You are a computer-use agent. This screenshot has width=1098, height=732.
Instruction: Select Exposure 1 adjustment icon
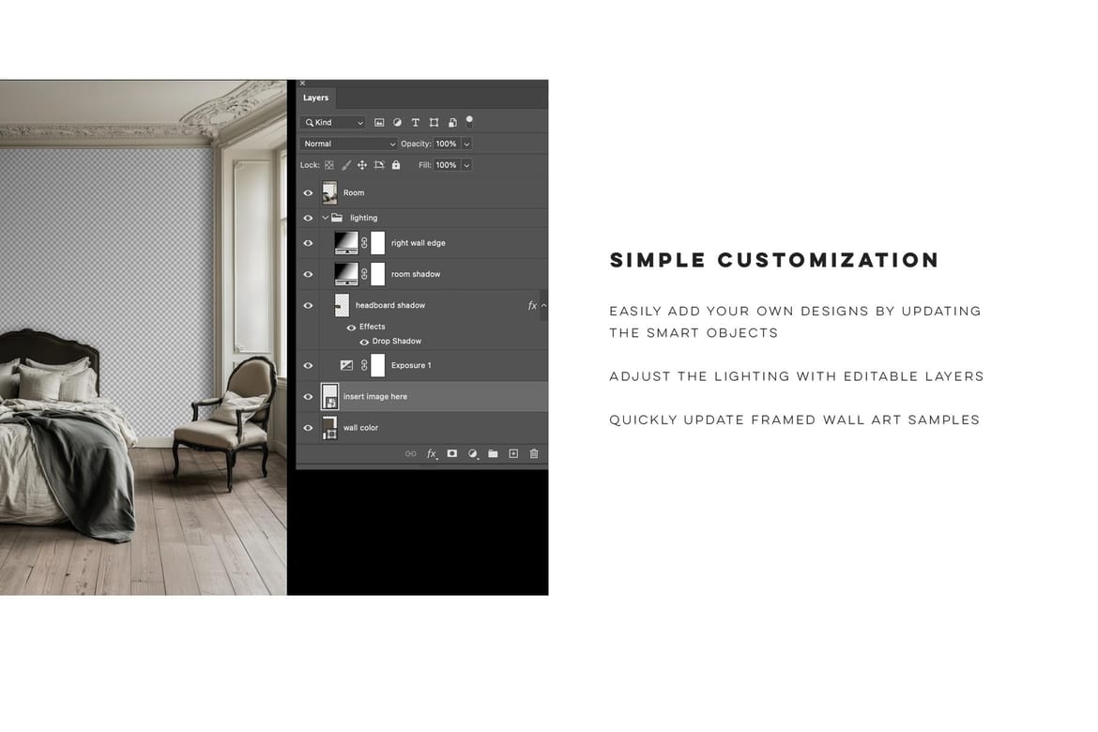click(346, 365)
